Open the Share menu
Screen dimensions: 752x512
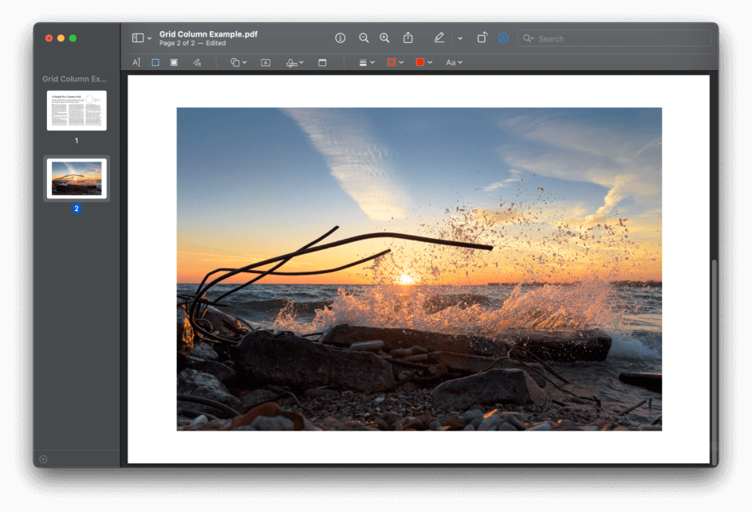tap(407, 37)
